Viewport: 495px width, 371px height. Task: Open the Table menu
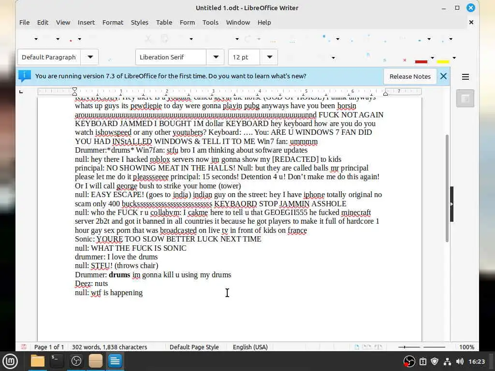tap(164, 22)
